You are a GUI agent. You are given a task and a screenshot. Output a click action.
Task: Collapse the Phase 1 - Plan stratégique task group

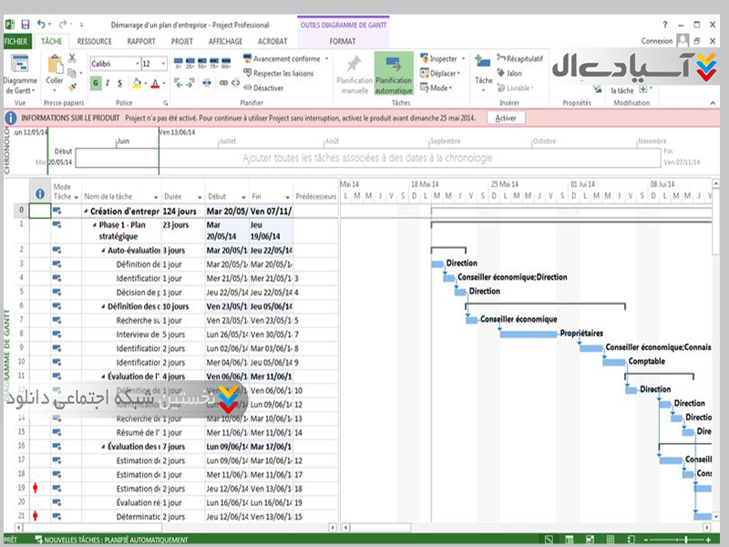95,224
